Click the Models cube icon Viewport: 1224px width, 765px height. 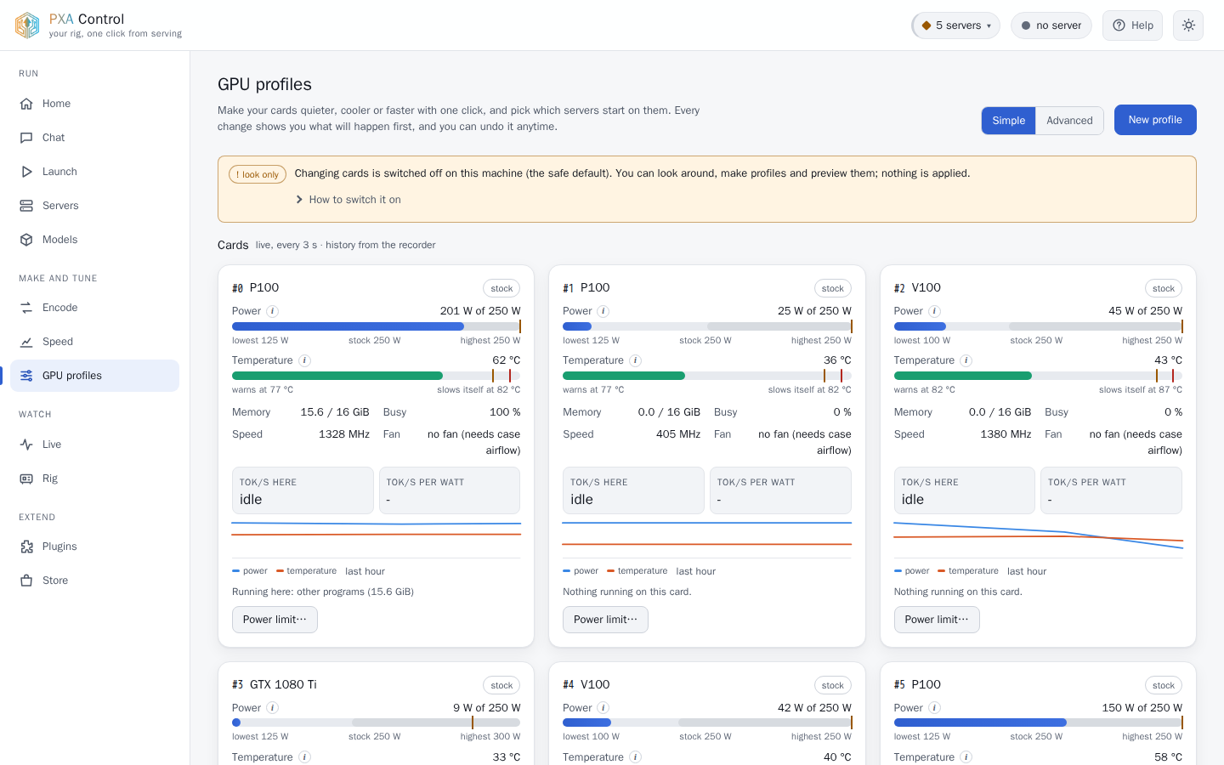click(26, 240)
